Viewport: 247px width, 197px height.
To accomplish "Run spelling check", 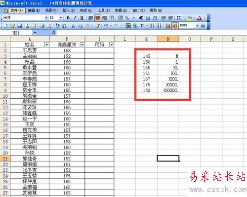I will (x=57, y=26).
